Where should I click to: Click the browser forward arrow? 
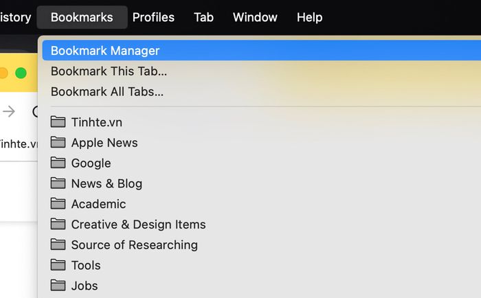(9, 111)
